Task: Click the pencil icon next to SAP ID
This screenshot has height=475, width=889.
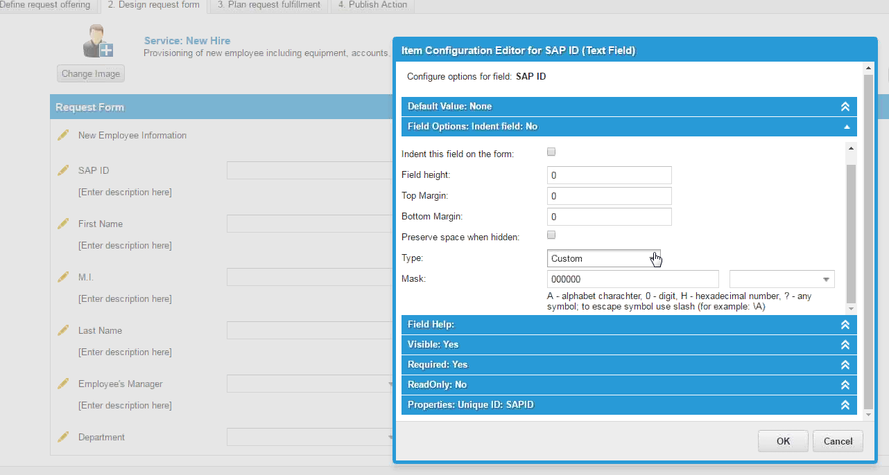Action: pos(63,170)
